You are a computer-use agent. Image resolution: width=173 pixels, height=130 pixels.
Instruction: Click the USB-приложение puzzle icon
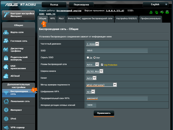point(6,67)
